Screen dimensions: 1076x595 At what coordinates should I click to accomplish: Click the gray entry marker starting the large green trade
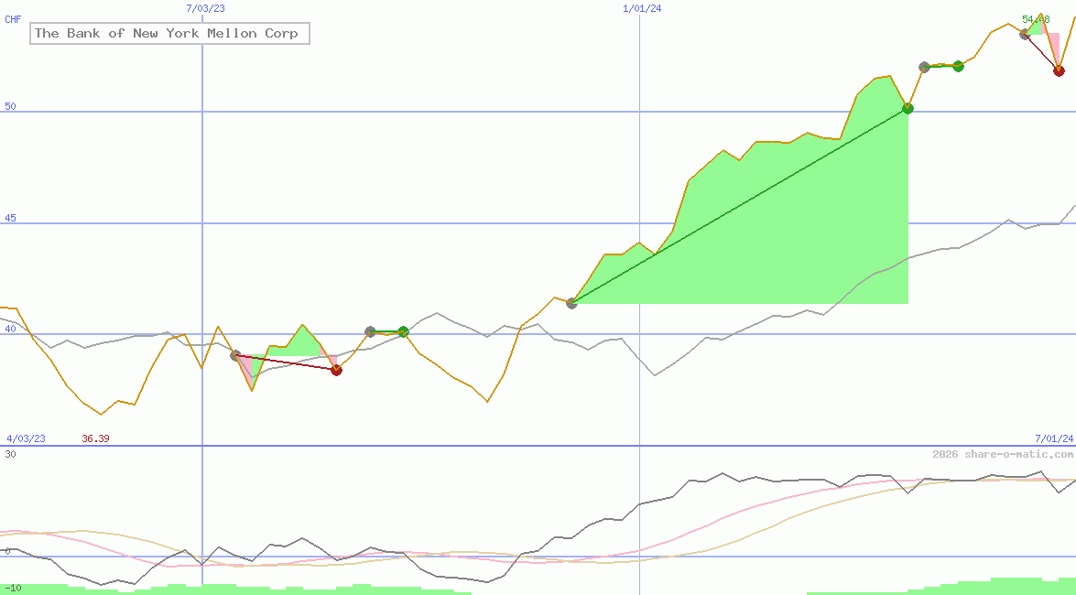click(x=572, y=303)
